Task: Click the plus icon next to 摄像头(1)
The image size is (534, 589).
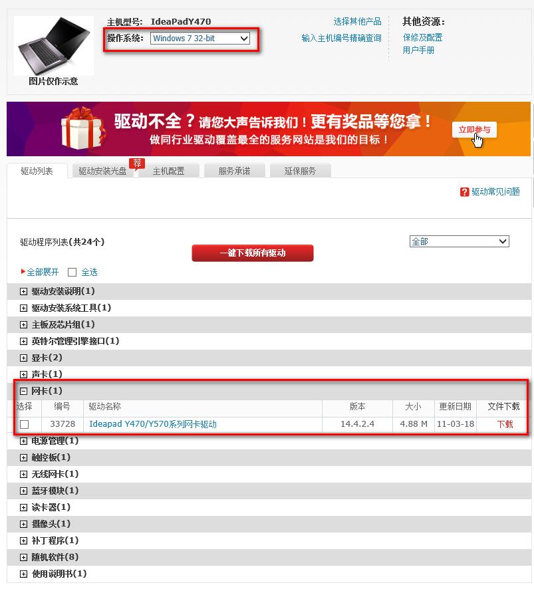Action: click(x=23, y=525)
